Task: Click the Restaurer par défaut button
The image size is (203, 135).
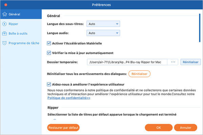Action: 63,128
